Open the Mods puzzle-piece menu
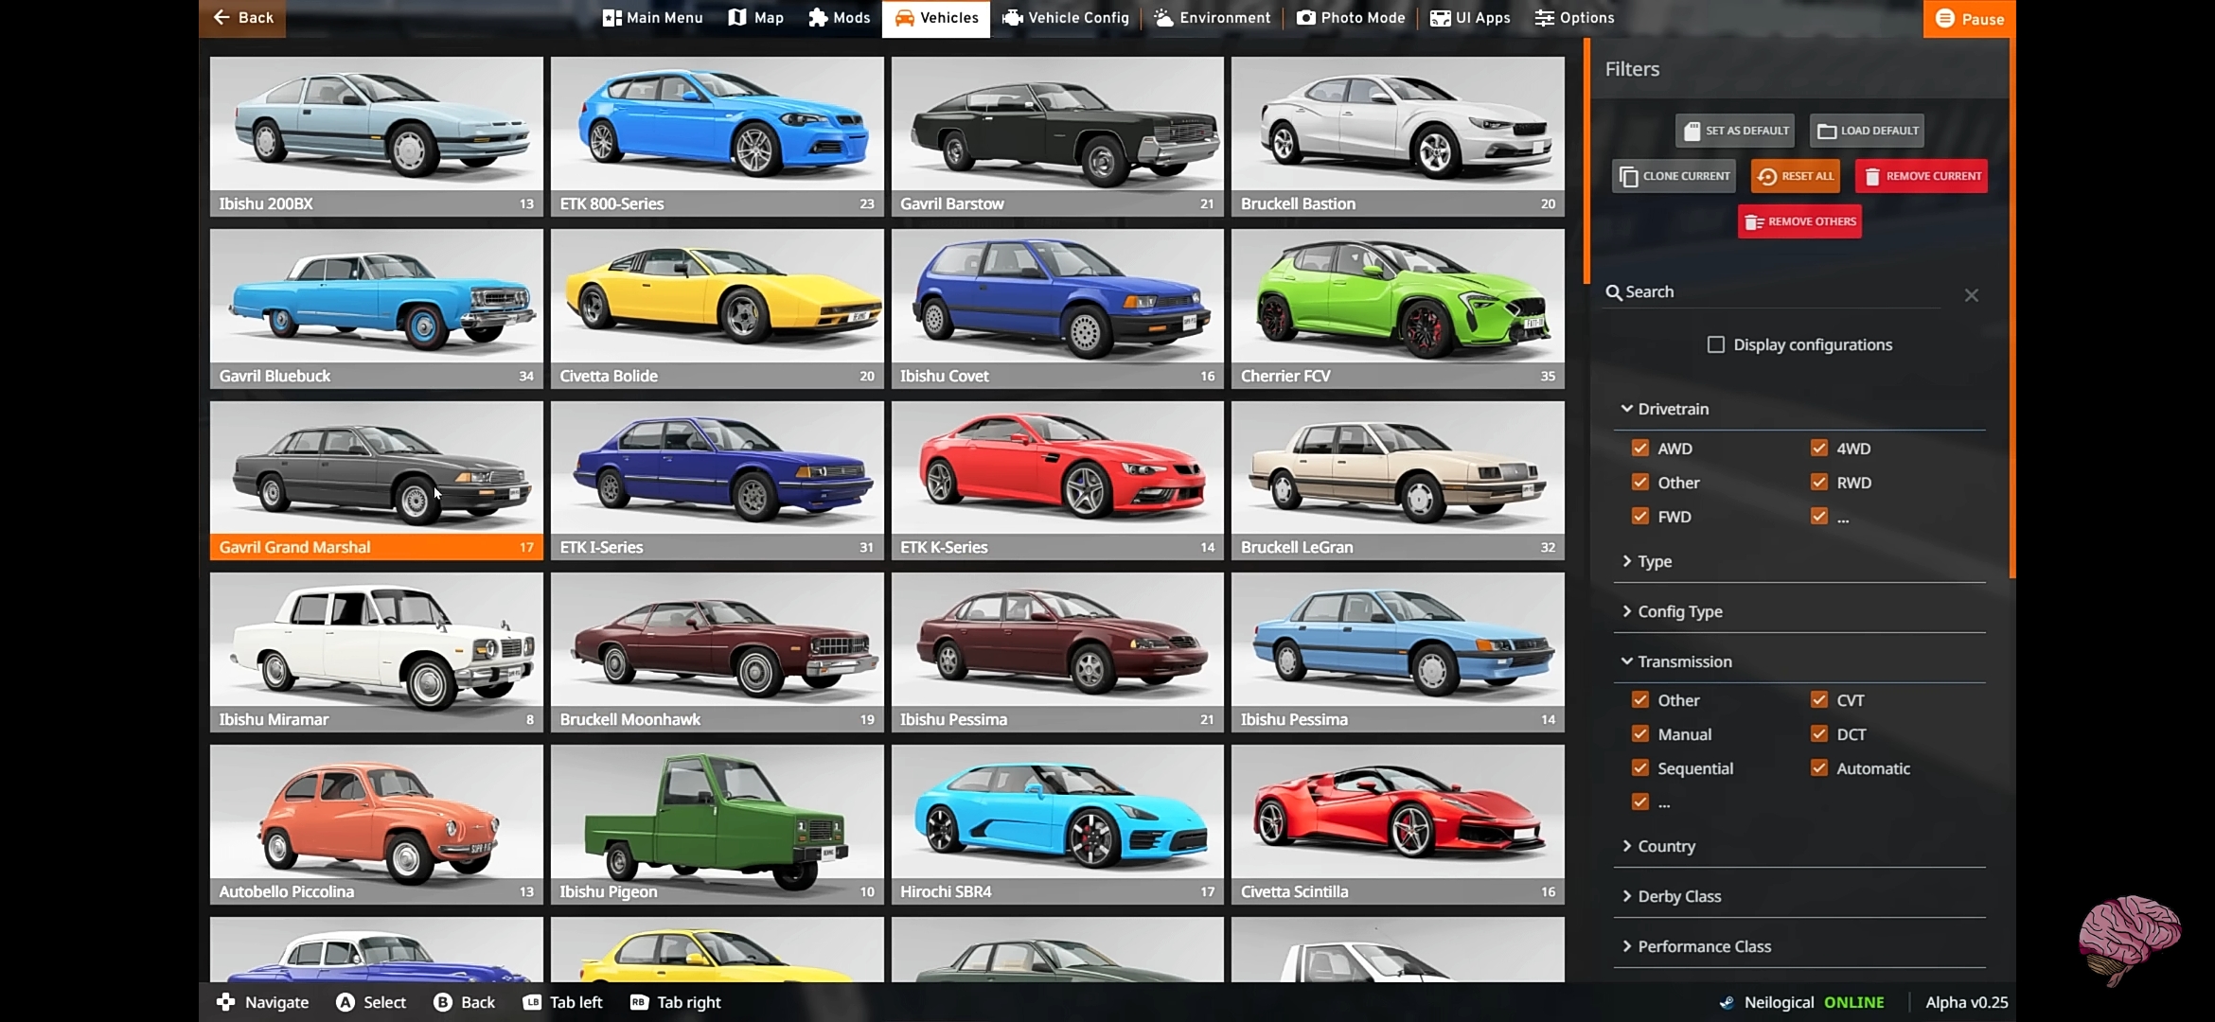Viewport: 2215px width, 1022px height. [x=818, y=18]
